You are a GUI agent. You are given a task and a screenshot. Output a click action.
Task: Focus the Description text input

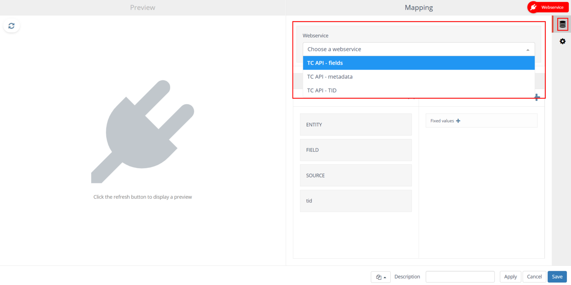[460, 277]
